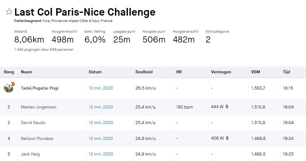Click the power meter icon beside 406 W
The image size is (306, 161).
pyautogui.click(x=227, y=138)
